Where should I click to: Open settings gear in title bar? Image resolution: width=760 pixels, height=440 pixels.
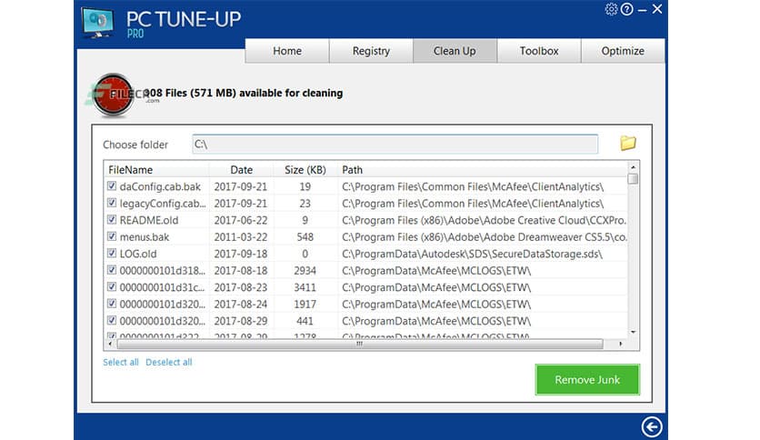click(x=611, y=9)
